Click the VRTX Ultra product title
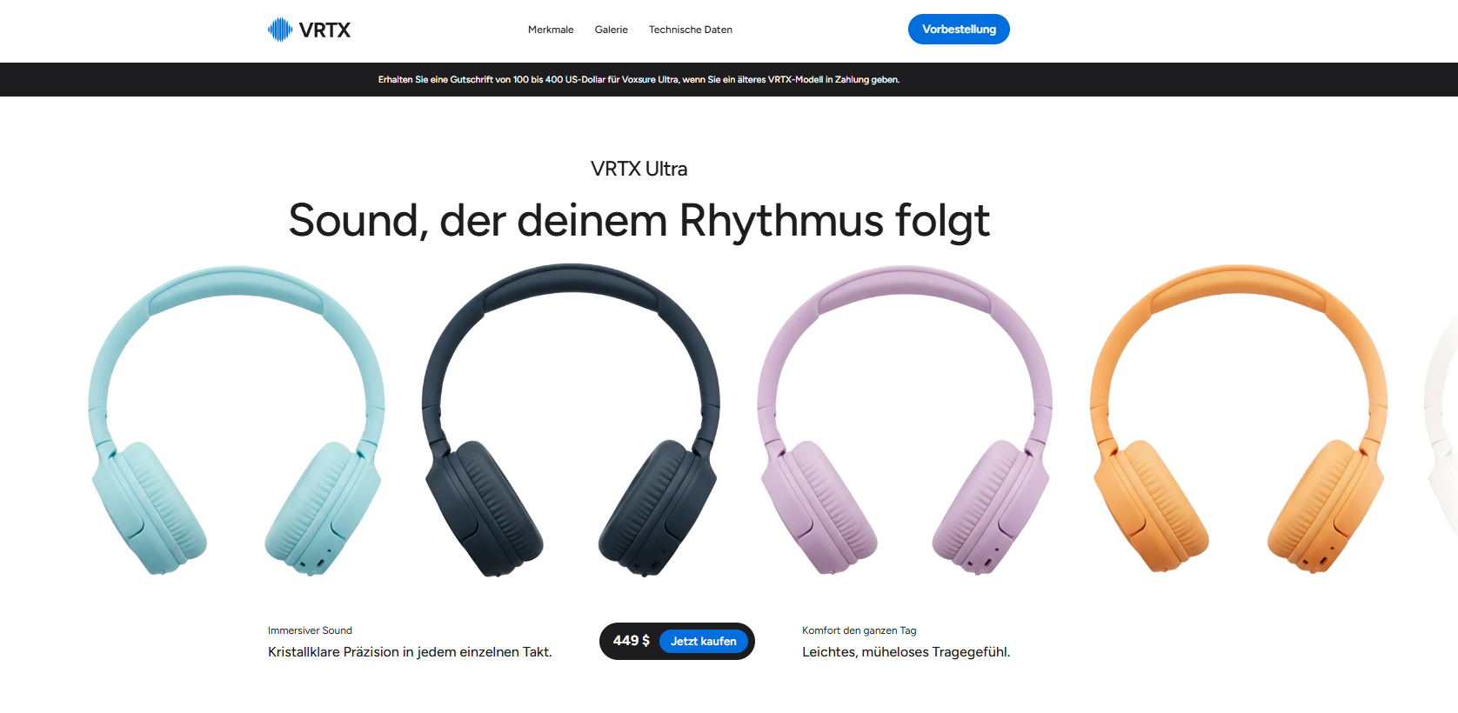 [639, 169]
